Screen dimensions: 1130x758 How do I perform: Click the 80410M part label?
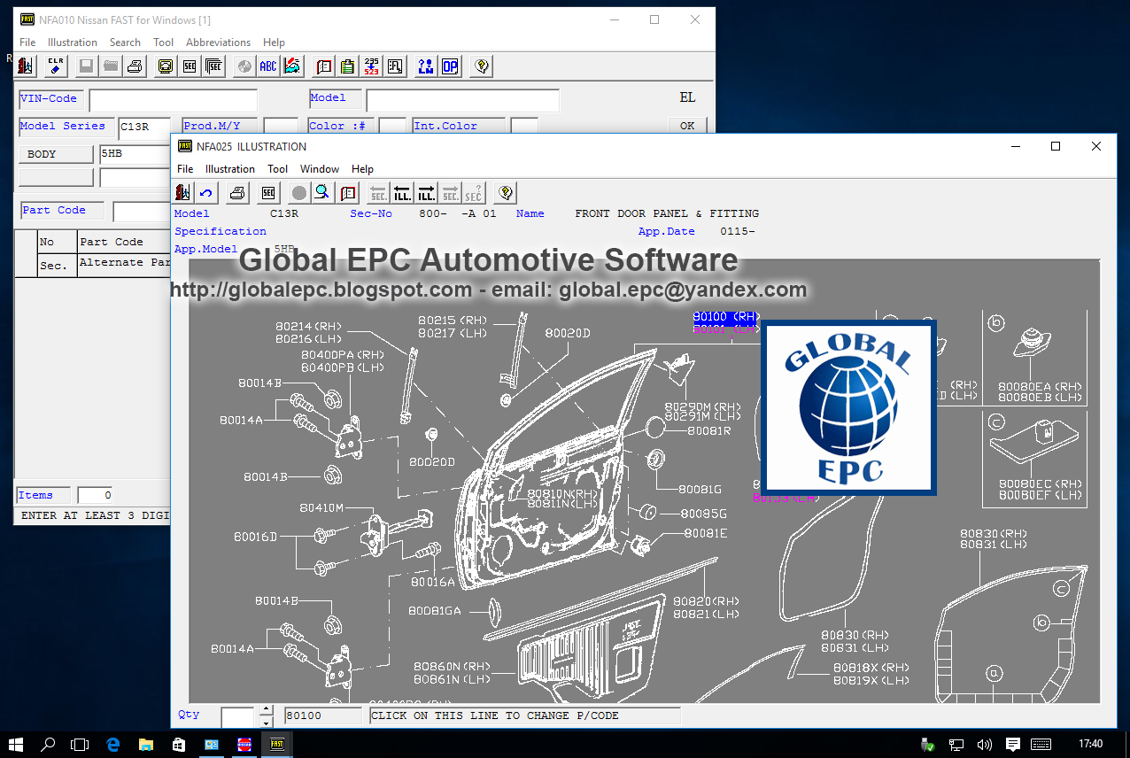click(321, 508)
